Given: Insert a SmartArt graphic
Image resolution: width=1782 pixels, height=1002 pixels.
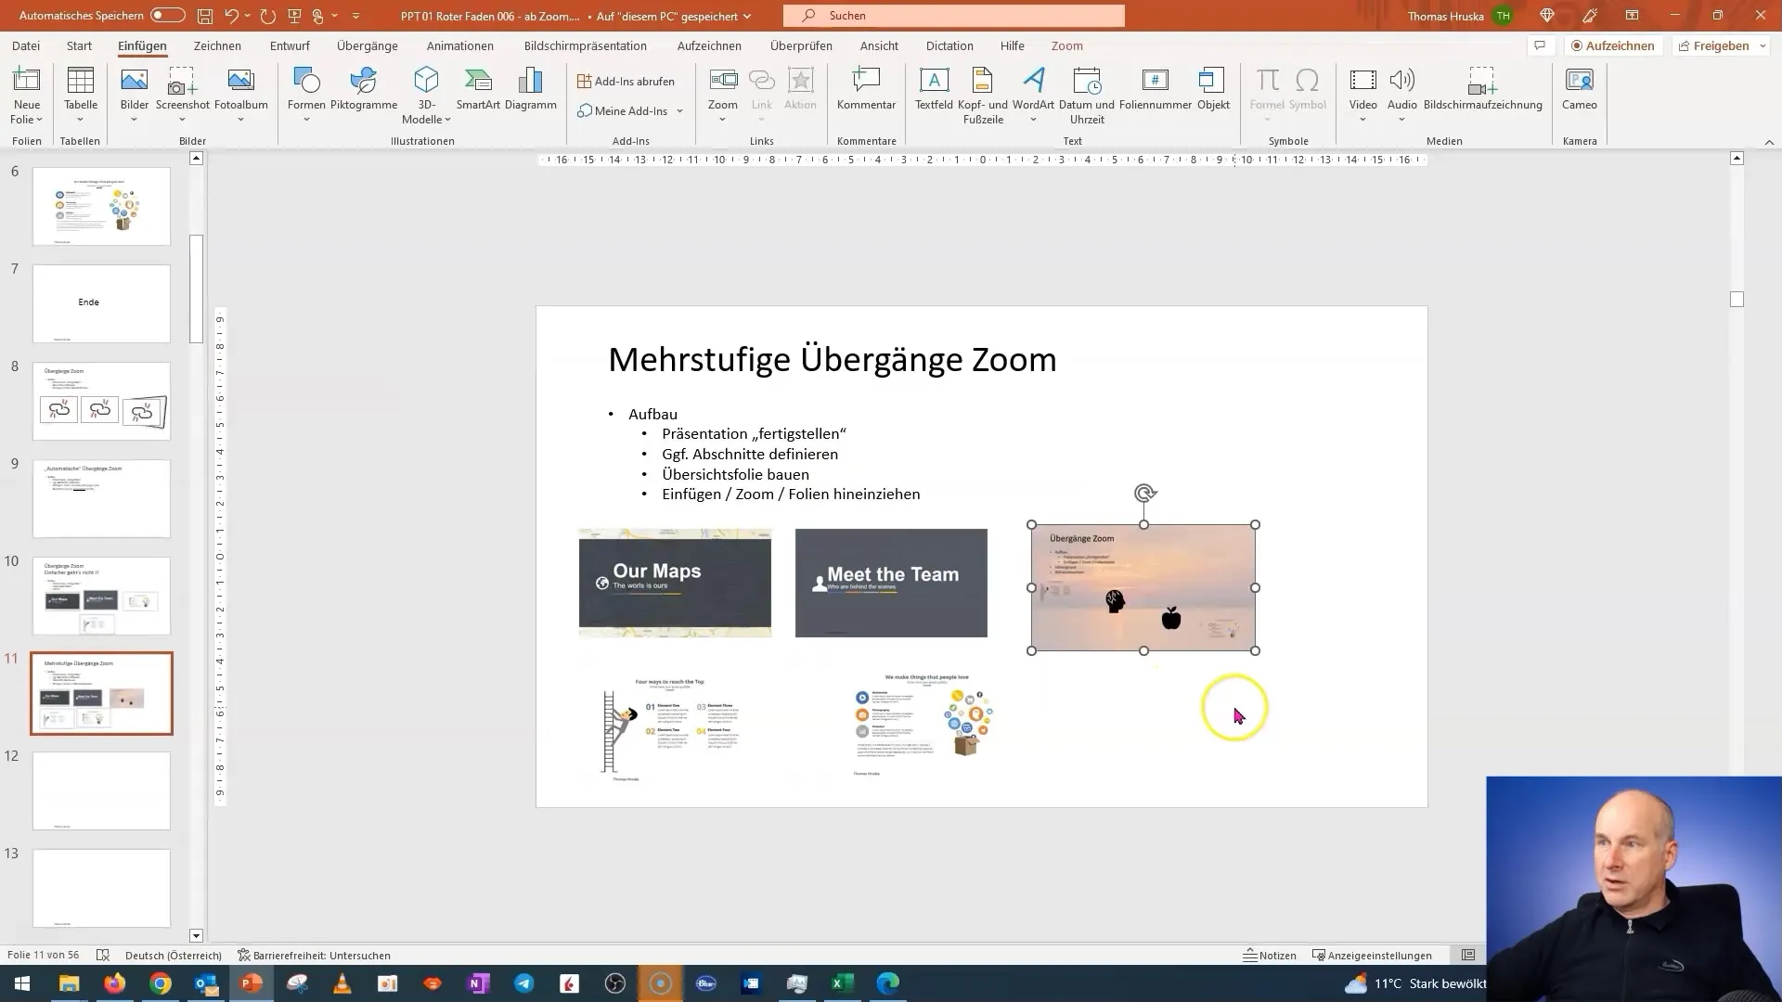Looking at the screenshot, I should tap(478, 89).
